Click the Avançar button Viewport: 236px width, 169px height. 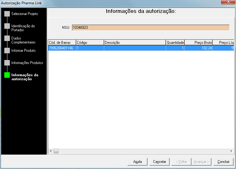pyautogui.click(x=201, y=162)
